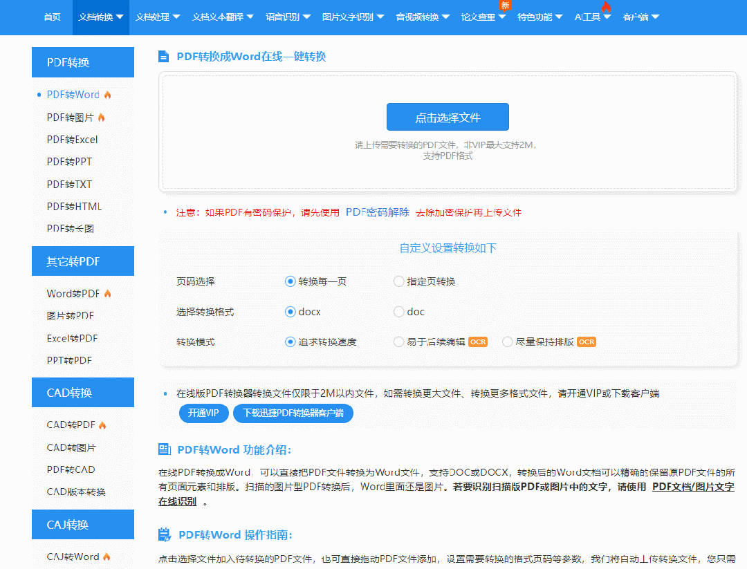Click the flame icon beside Word转PDF
Image resolution: width=747 pixels, height=569 pixels.
[x=108, y=293]
